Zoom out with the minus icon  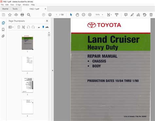tap(83, 15)
